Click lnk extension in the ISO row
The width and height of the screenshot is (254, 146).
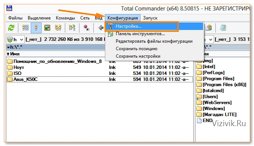(x=112, y=73)
